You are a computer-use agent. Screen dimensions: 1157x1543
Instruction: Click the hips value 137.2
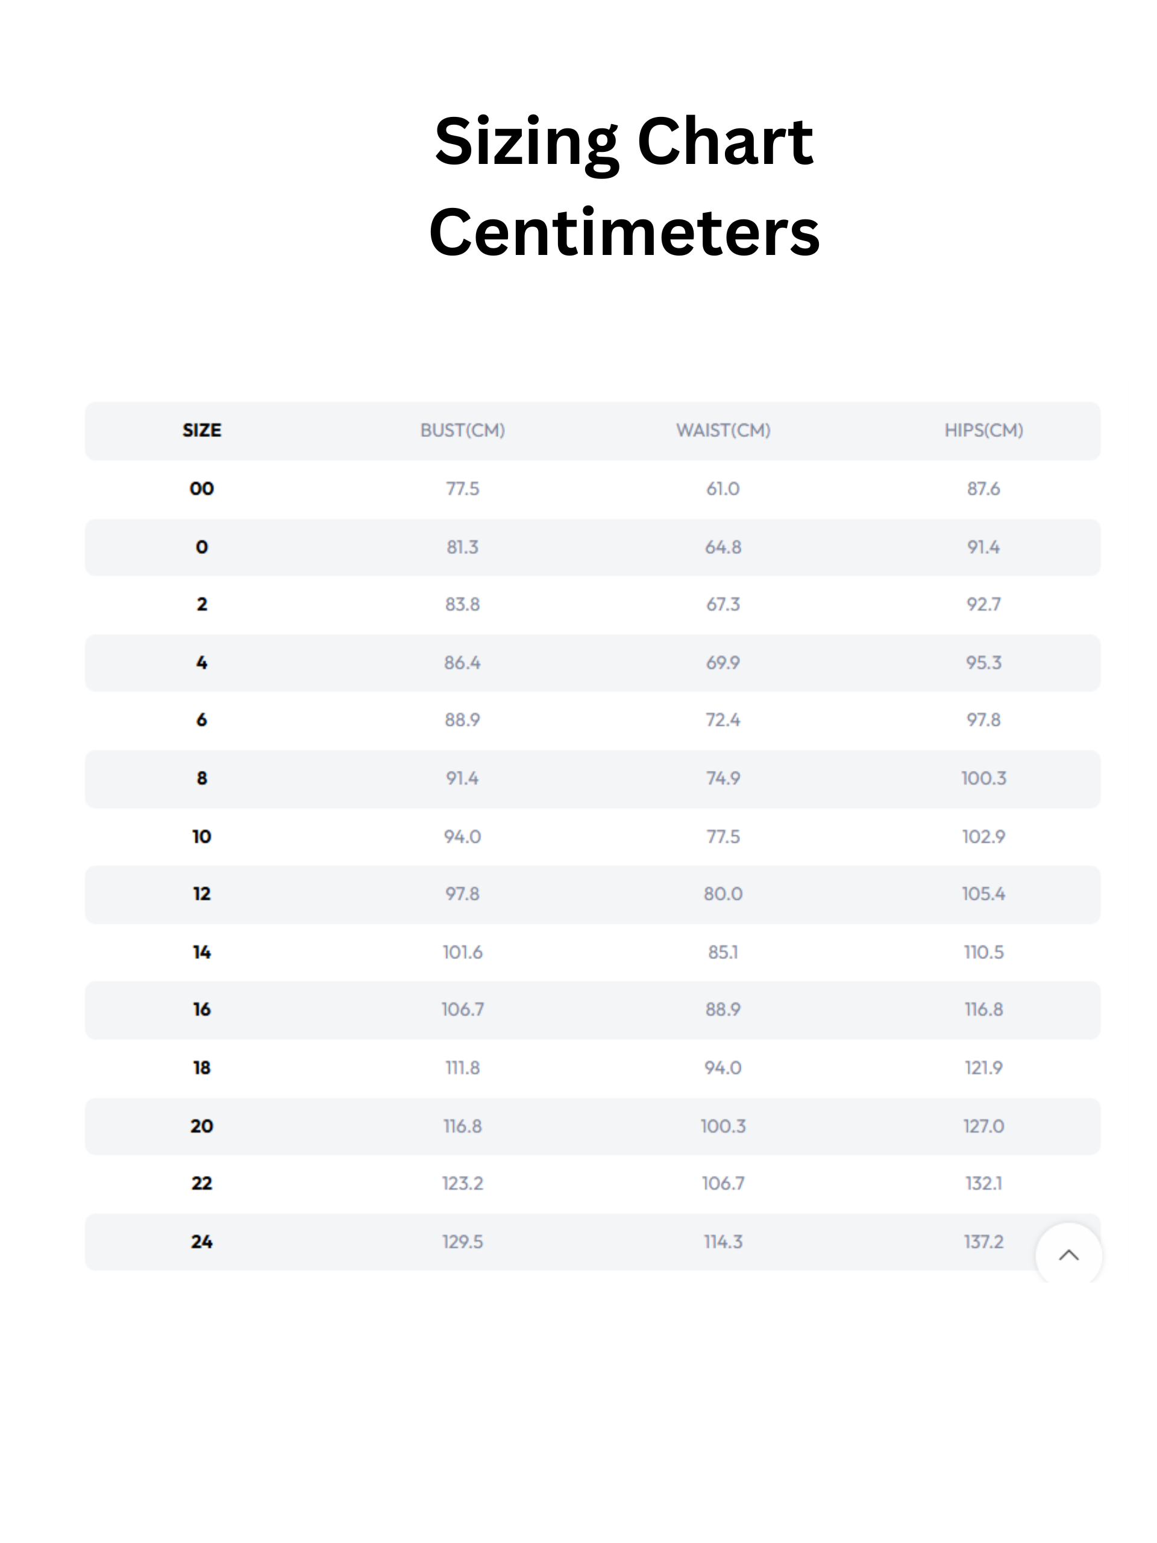click(x=983, y=1242)
